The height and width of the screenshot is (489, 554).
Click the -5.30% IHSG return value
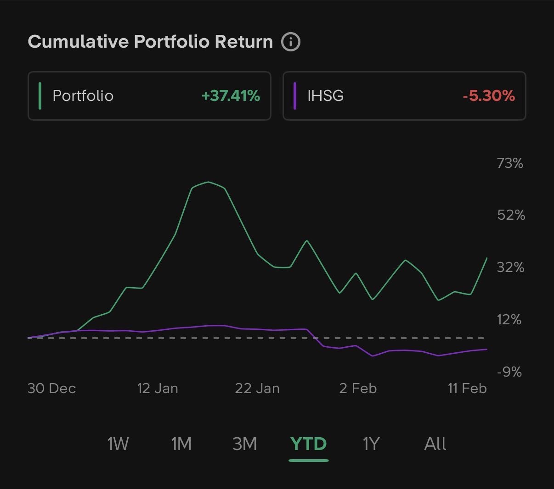click(489, 96)
